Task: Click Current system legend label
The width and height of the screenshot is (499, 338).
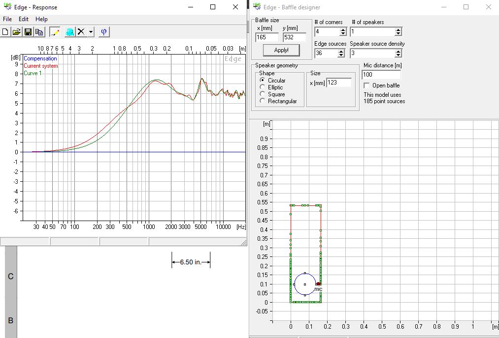Action: [41, 66]
